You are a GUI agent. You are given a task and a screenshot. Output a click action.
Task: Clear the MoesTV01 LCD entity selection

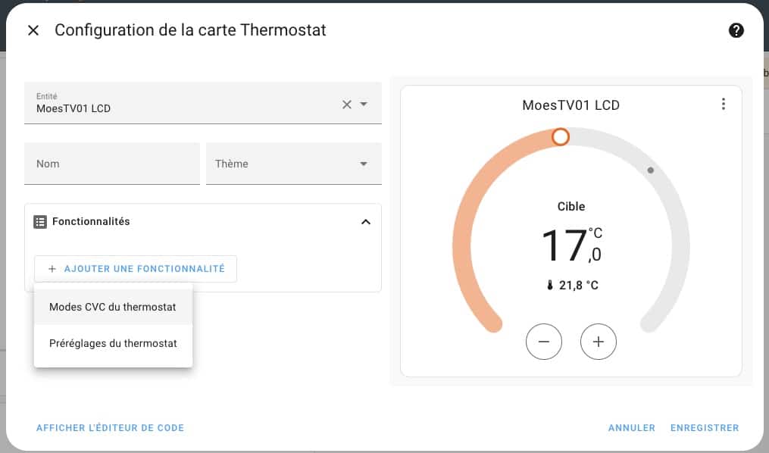pos(347,105)
